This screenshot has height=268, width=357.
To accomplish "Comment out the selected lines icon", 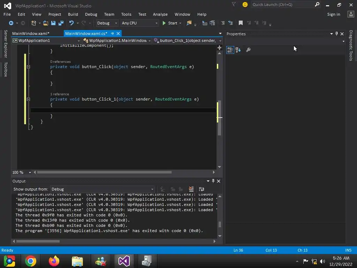I will [x=223, y=23].
